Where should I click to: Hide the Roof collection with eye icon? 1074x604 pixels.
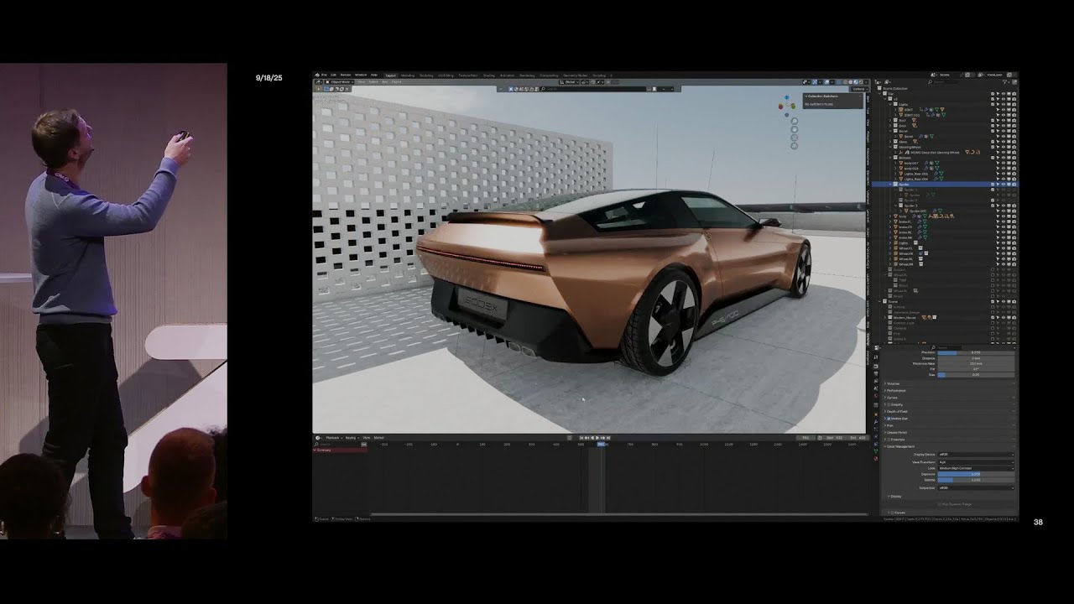1004,121
